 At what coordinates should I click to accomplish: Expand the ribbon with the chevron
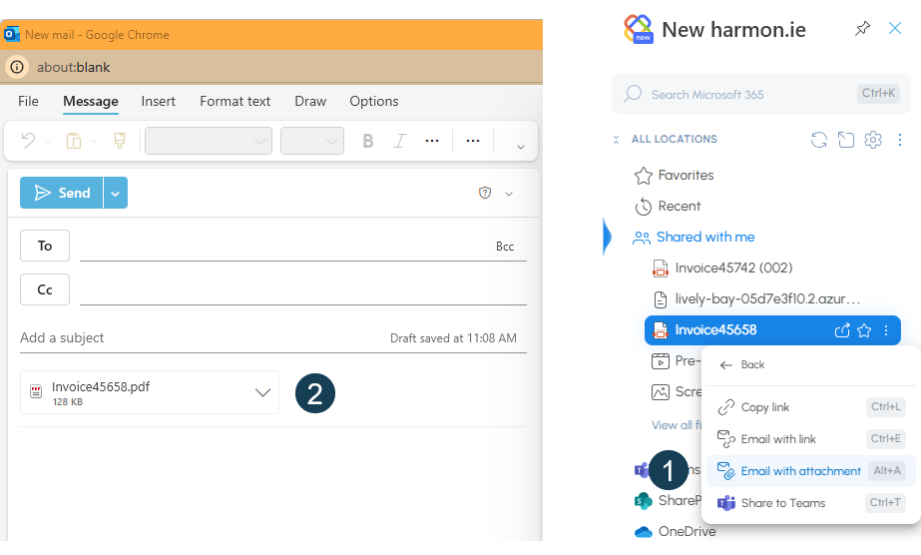[x=521, y=147]
